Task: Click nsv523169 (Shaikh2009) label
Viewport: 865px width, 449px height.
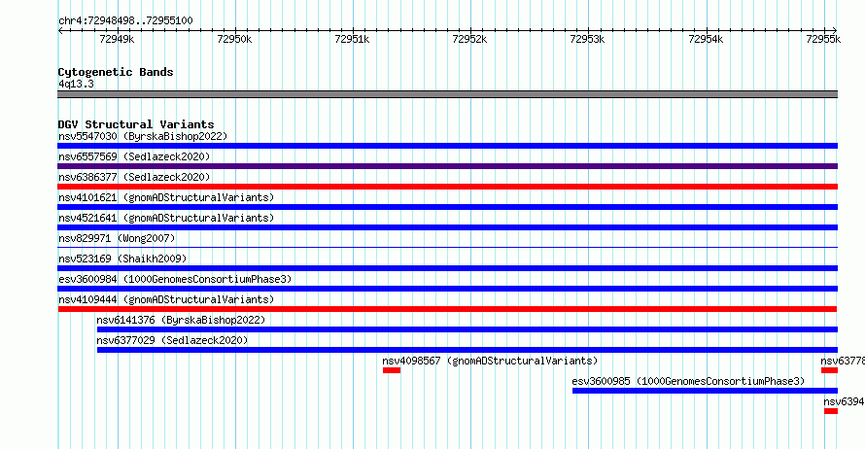Action: coord(123,259)
